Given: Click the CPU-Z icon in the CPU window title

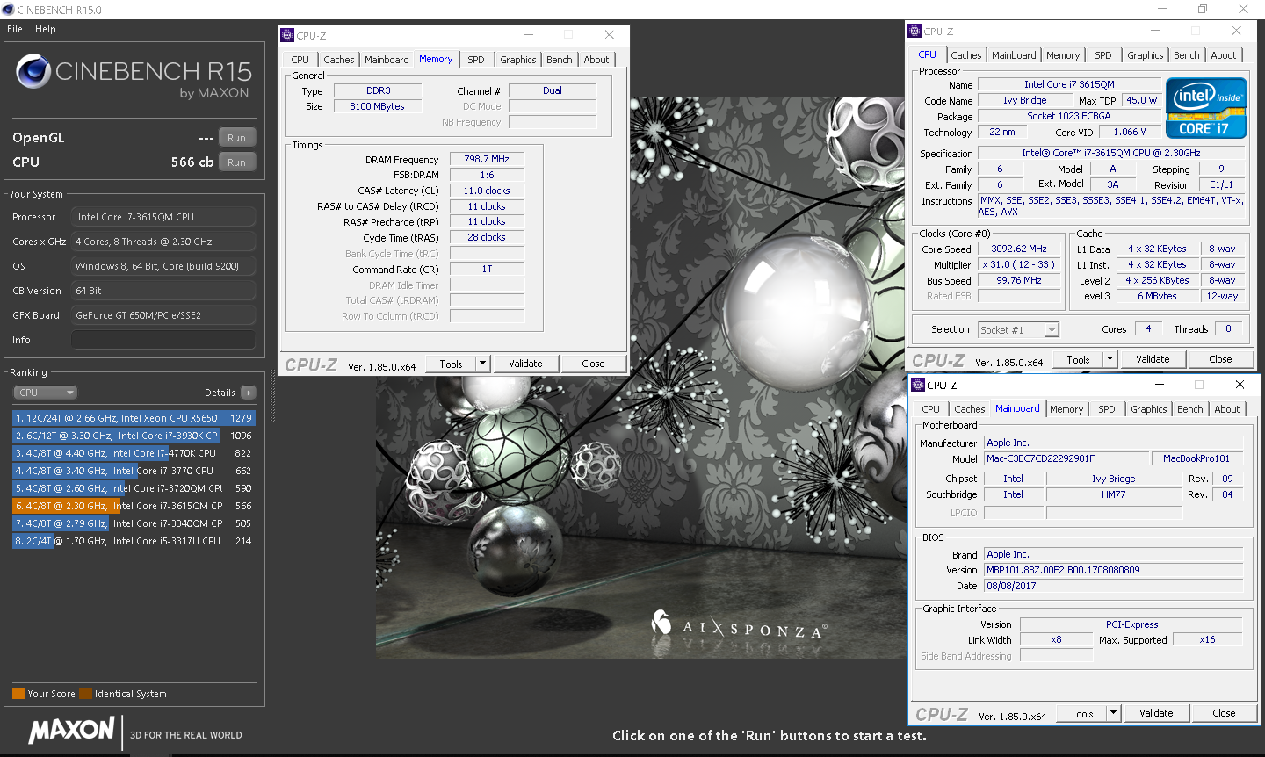Looking at the screenshot, I should [914, 31].
